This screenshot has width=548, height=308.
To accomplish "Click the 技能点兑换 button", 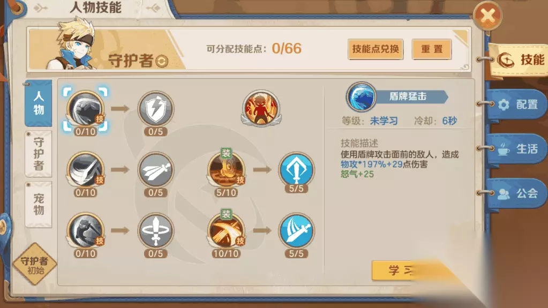I will pyautogui.click(x=376, y=49).
